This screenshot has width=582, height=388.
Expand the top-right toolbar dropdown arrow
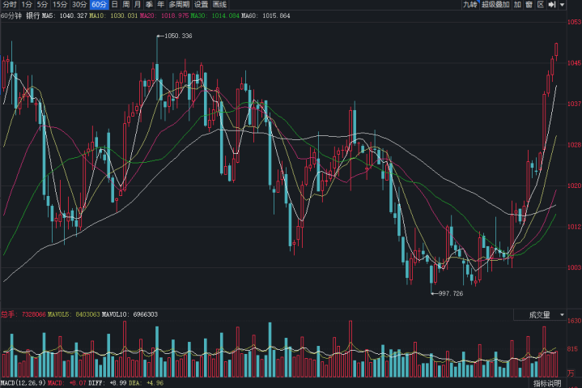pyautogui.click(x=563, y=5)
